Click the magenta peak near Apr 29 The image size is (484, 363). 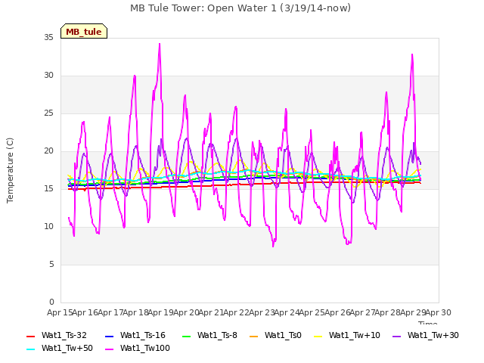pyautogui.click(x=412, y=55)
